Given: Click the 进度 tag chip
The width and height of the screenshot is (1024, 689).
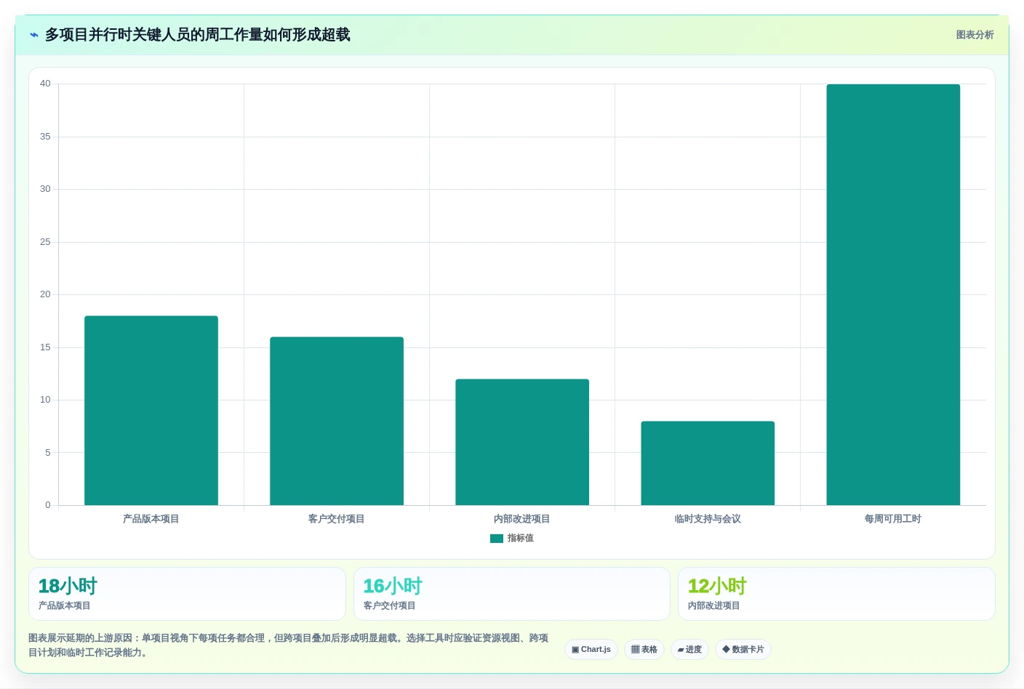Looking at the screenshot, I should (689, 650).
